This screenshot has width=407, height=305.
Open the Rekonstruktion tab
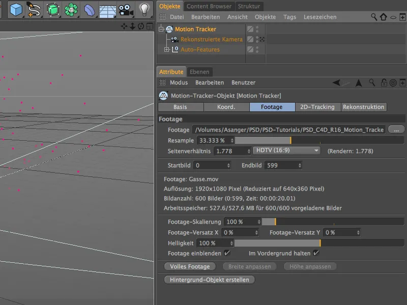pyautogui.click(x=363, y=107)
